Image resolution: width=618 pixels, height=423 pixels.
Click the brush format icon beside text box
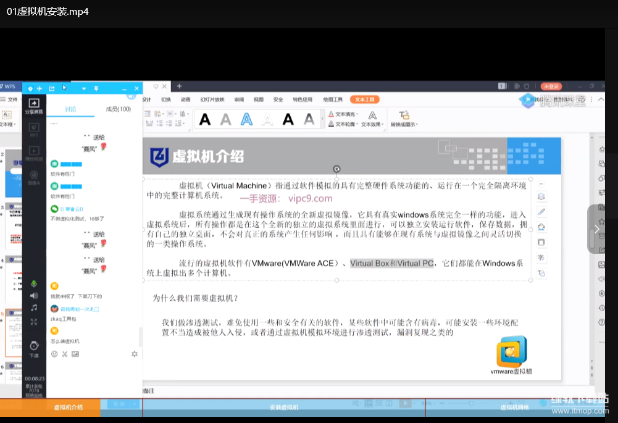(x=541, y=212)
